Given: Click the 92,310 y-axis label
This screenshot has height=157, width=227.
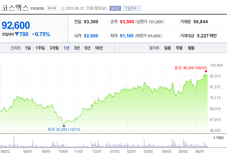Looking at the screenshot, I should click(x=215, y=76).
